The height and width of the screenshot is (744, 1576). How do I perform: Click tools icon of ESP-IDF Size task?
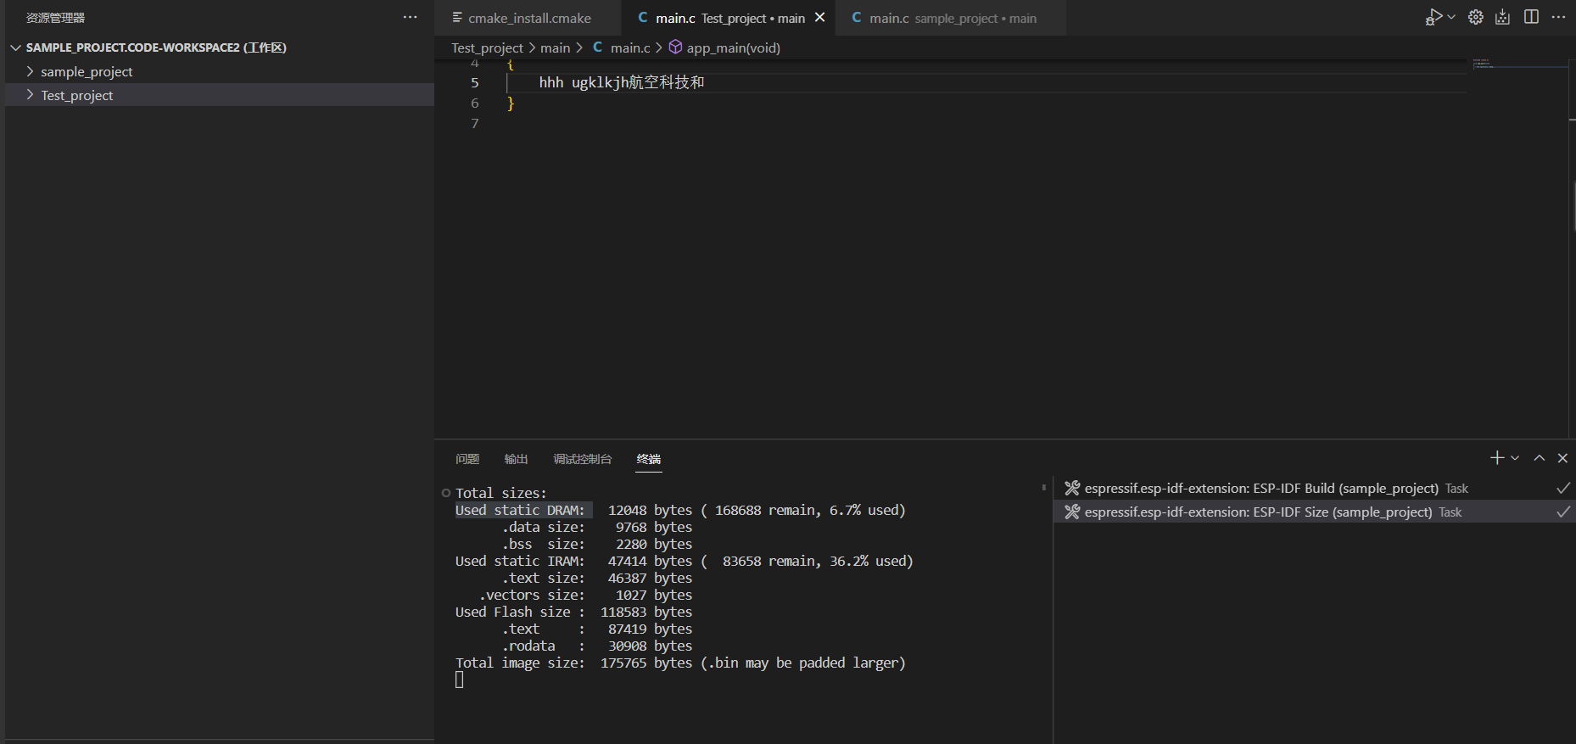(1072, 512)
